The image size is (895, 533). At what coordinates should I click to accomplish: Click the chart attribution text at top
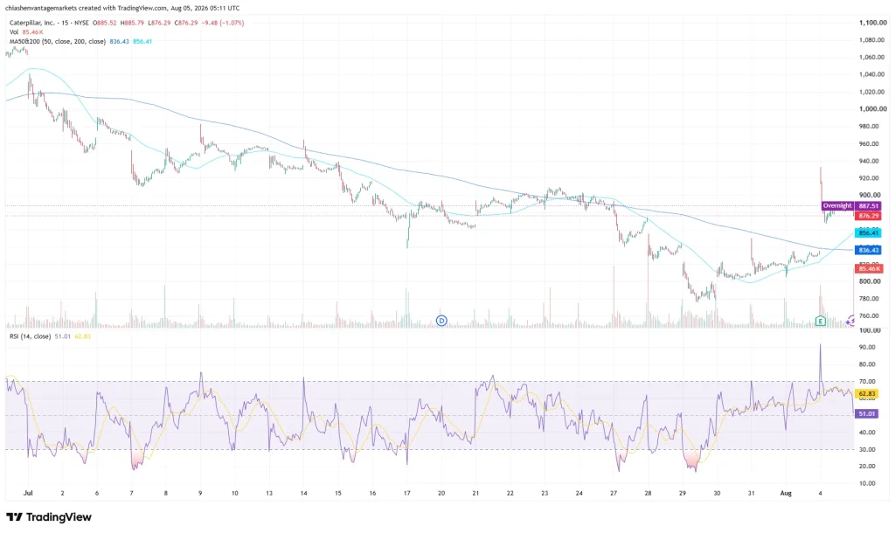(122, 8)
